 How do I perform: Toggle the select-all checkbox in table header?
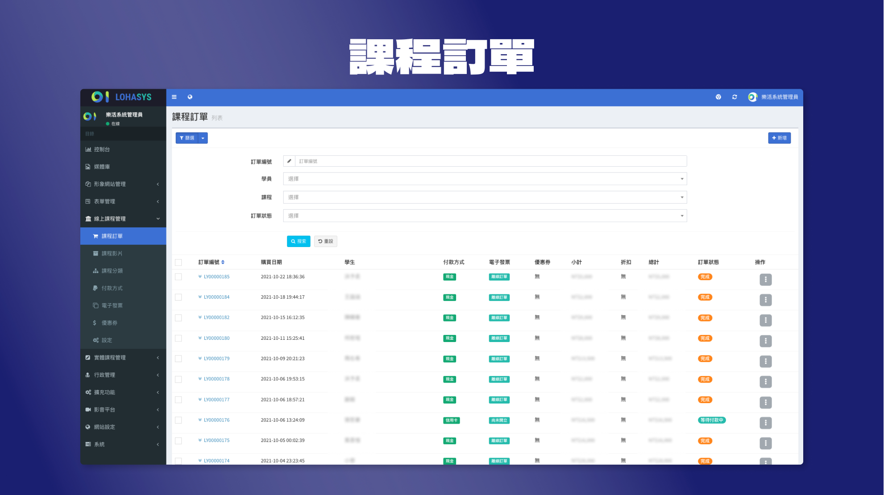click(178, 262)
